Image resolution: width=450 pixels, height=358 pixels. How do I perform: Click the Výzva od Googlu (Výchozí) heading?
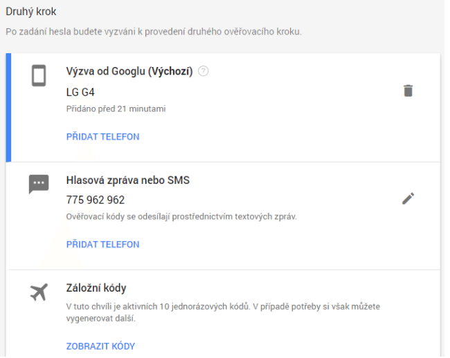tap(129, 71)
